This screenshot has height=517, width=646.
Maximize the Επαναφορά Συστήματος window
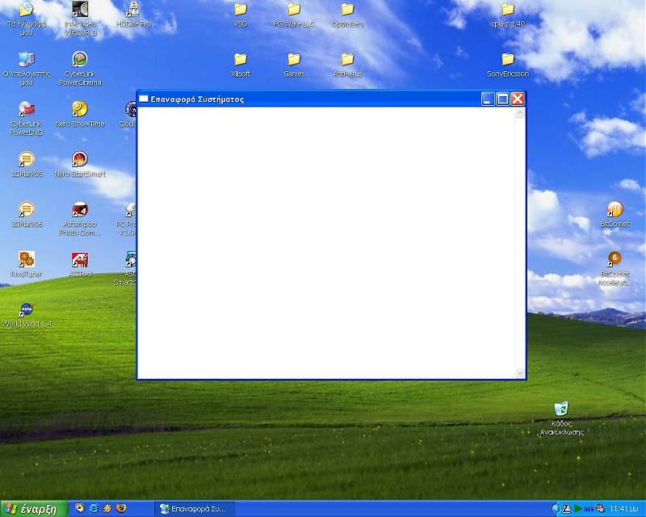[x=502, y=99]
